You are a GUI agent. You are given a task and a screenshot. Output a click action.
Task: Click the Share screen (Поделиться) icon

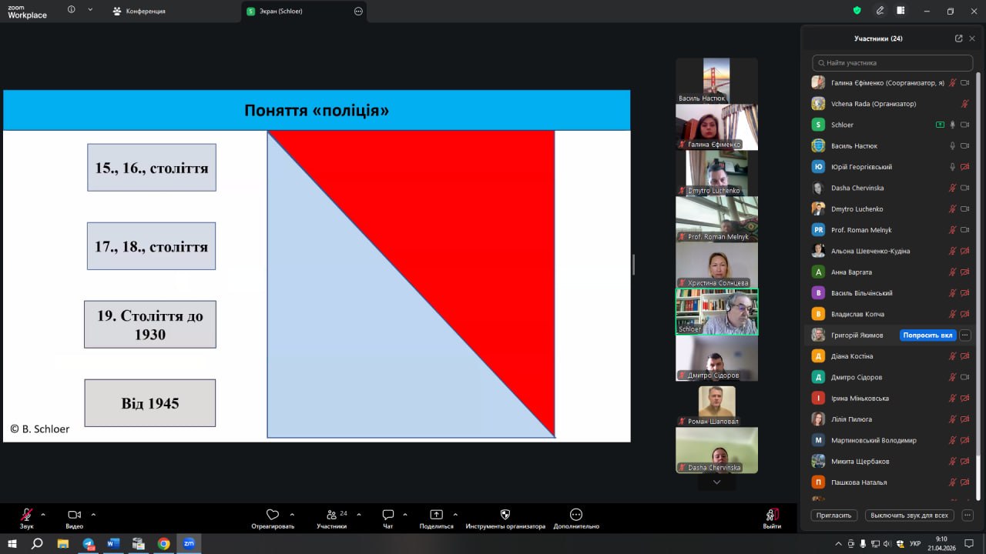(436, 515)
